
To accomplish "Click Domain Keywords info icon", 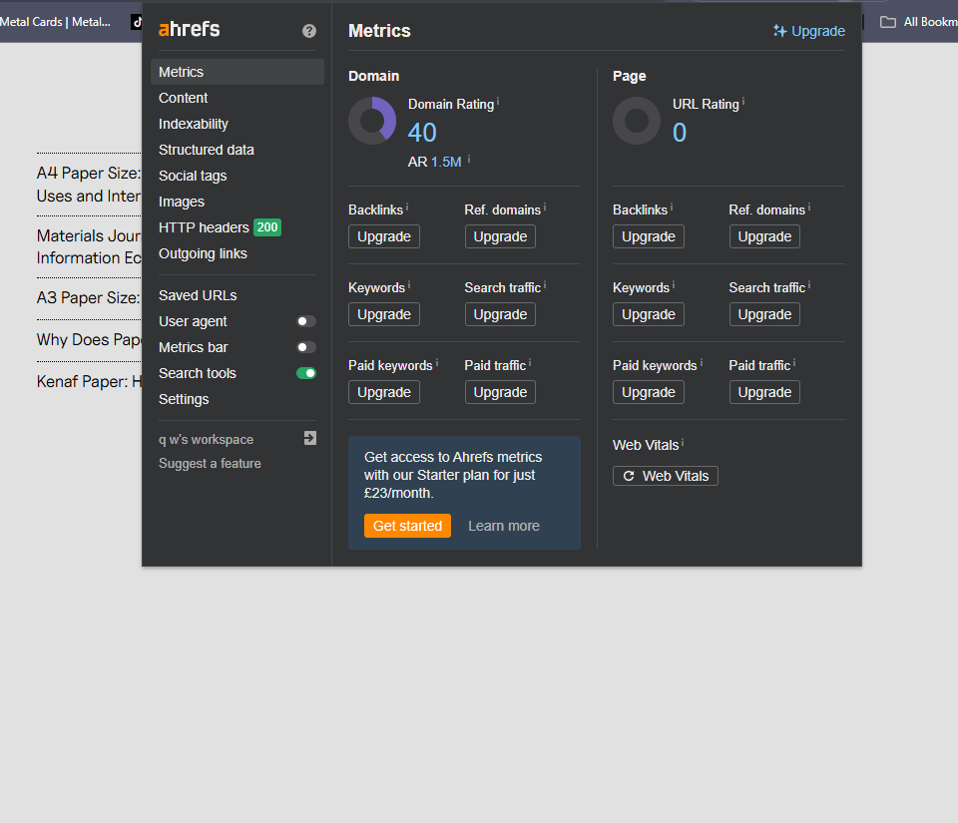I will pyautogui.click(x=409, y=284).
